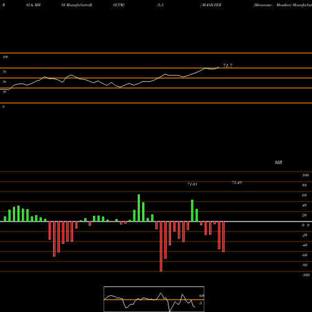312x312 pixels.
Task: Click the "-69" value in the mini chart
Action: click(201, 296)
